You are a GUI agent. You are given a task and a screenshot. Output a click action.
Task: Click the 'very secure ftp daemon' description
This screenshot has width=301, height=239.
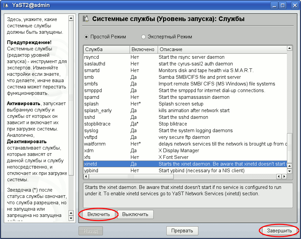[x=184, y=137]
